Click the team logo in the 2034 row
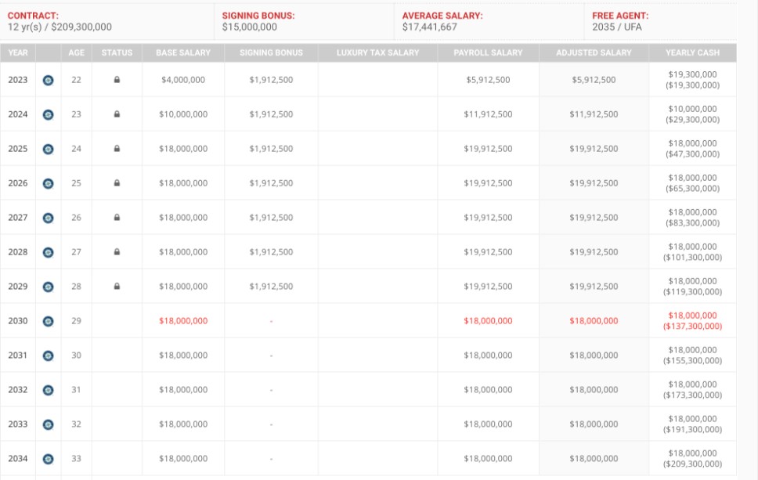758x480 pixels. pos(49,459)
